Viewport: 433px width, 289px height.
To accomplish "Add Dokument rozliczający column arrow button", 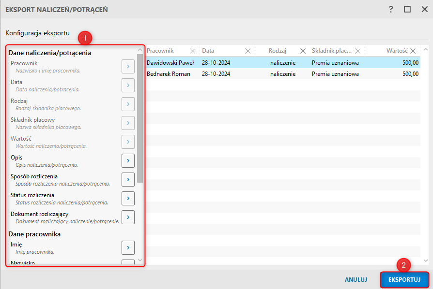I will [128, 217].
